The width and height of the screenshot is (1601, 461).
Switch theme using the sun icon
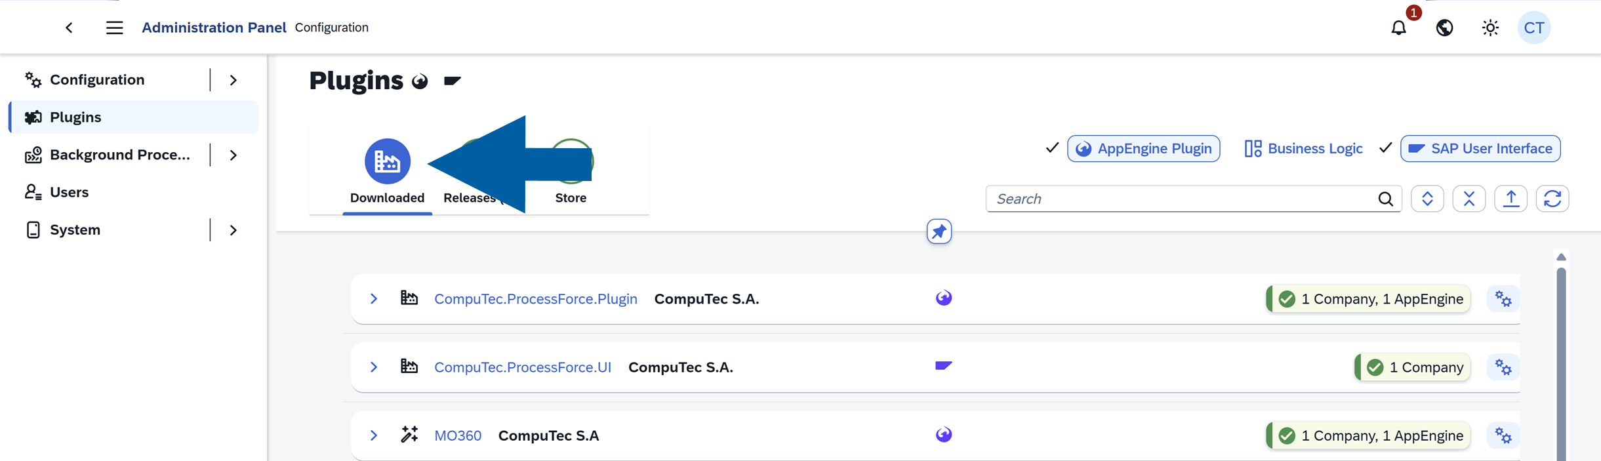click(x=1490, y=28)
